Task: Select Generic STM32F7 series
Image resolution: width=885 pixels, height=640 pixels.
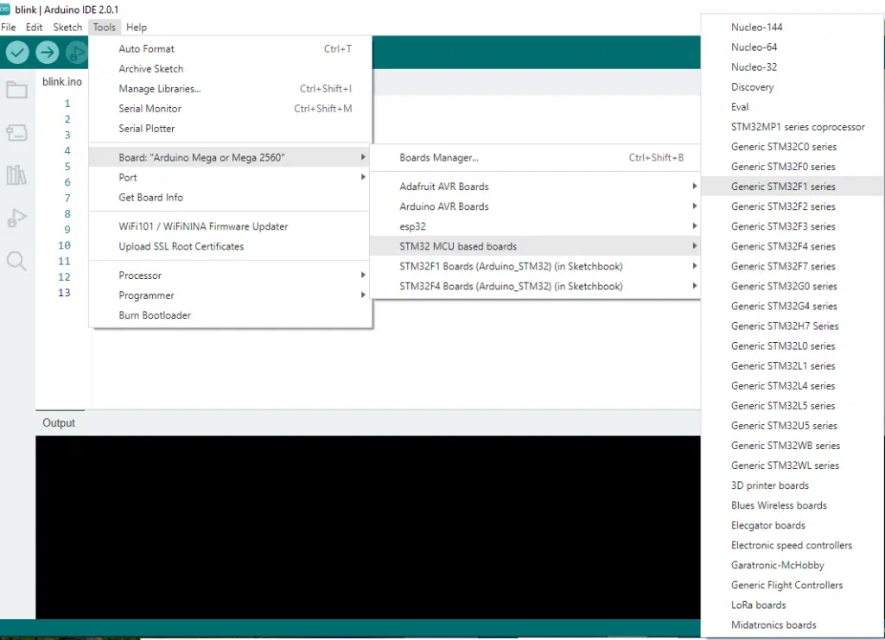Action: point(793,266)
